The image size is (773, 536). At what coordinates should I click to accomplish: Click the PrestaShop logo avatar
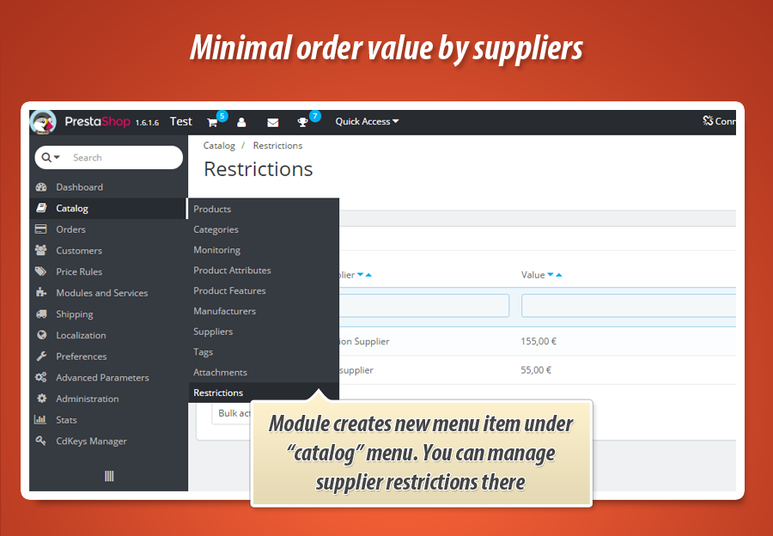pos(43,122)
